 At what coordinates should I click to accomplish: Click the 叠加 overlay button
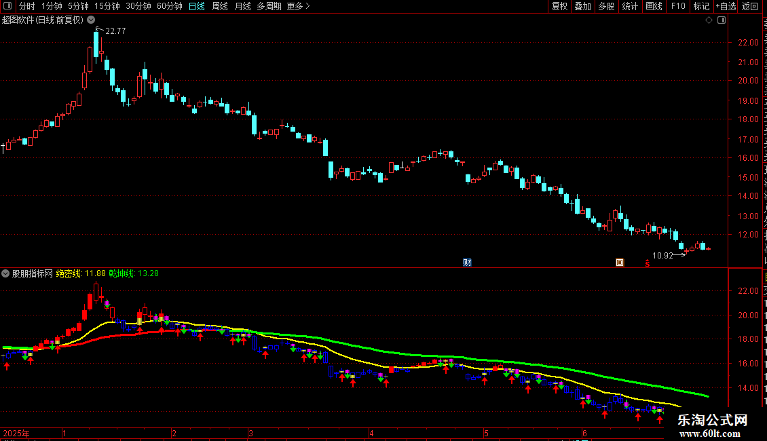click(582, 6)
